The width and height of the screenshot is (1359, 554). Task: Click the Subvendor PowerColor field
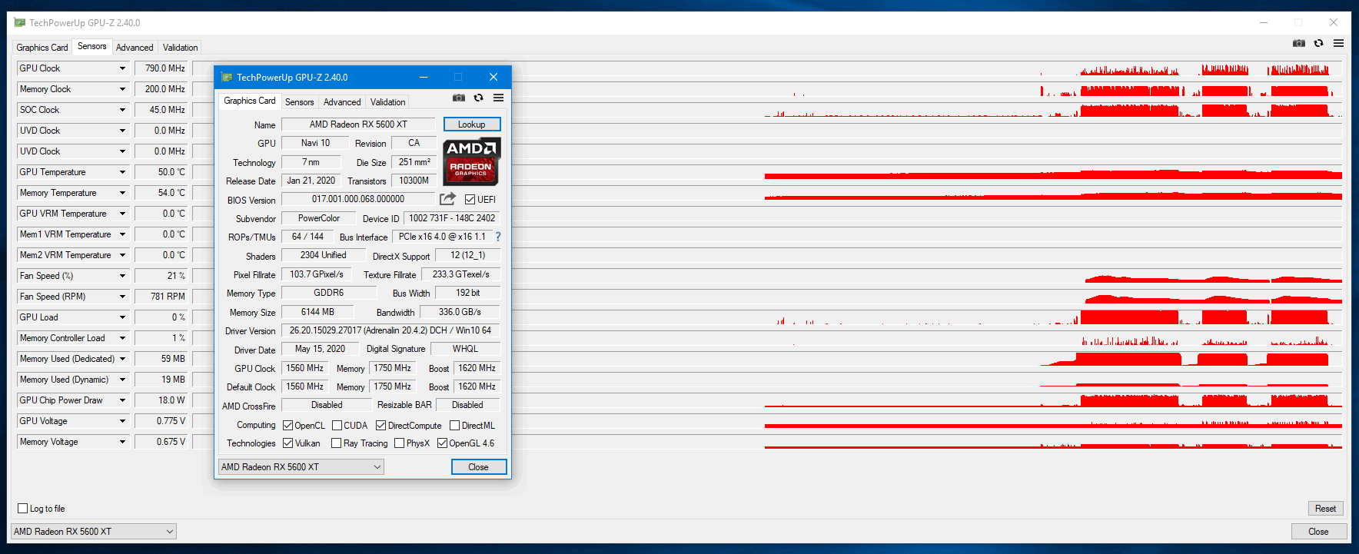(319, 218)
